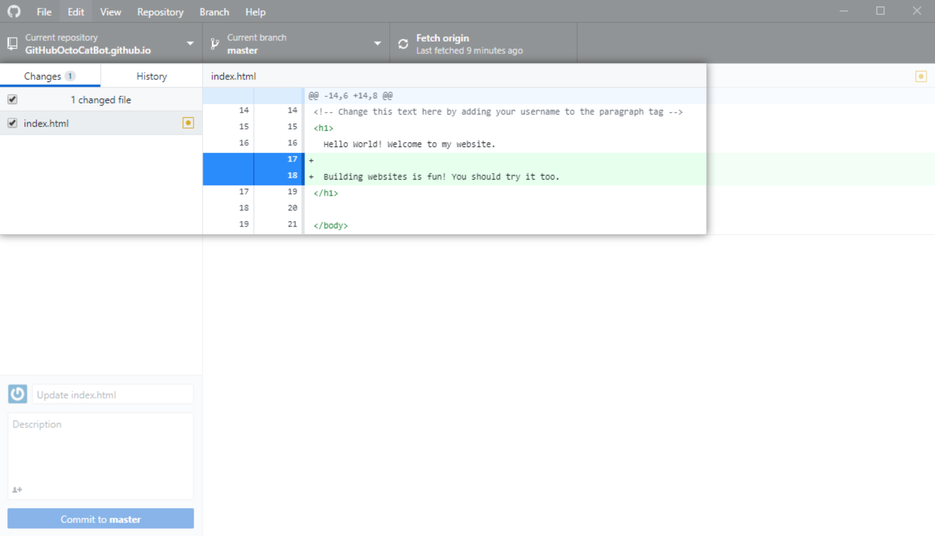This screenshot has width=935, height=536.
Task: Click the user avatar beside the commit summary
Action: (18, 394)
